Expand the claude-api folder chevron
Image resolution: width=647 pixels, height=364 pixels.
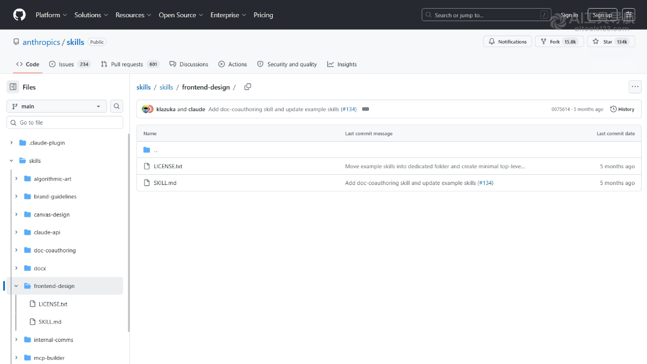[16, 232]
